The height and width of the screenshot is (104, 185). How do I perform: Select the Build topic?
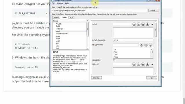58,26
